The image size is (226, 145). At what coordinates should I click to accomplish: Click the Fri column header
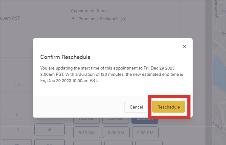17,85
